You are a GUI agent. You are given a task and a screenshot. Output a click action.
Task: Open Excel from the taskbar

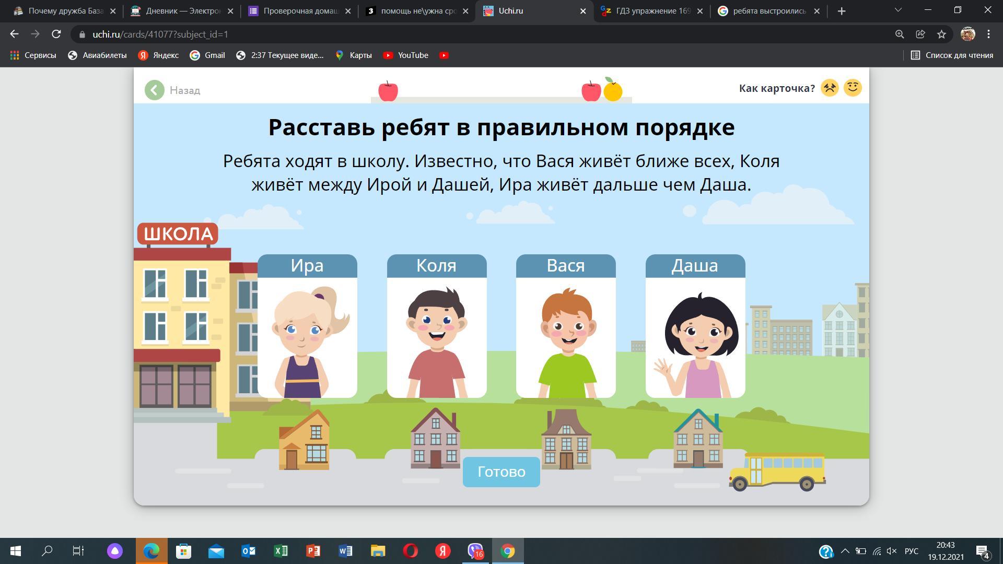(x=281, y=551)
